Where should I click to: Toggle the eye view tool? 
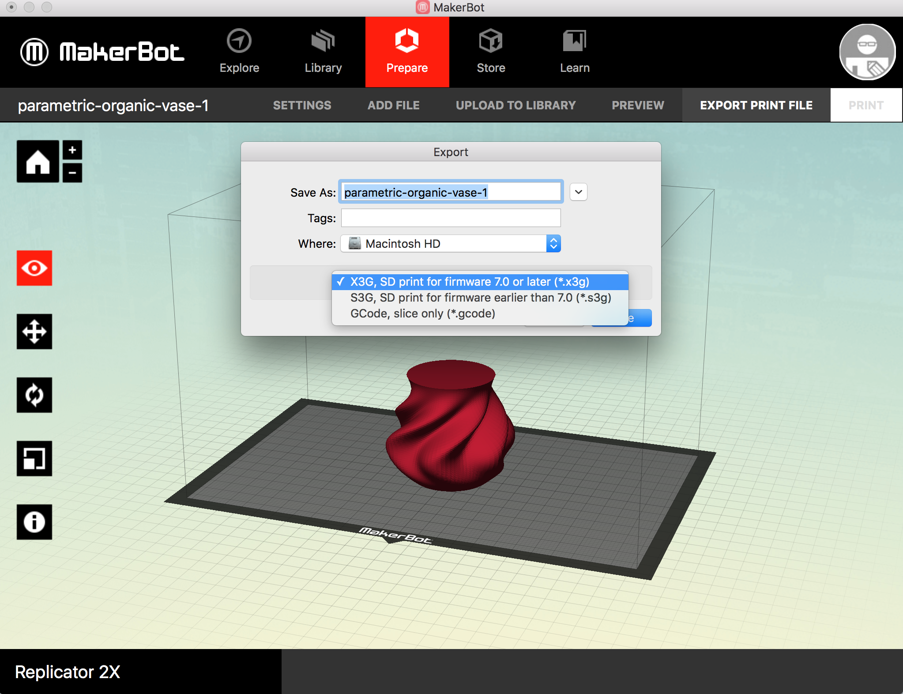34,268
